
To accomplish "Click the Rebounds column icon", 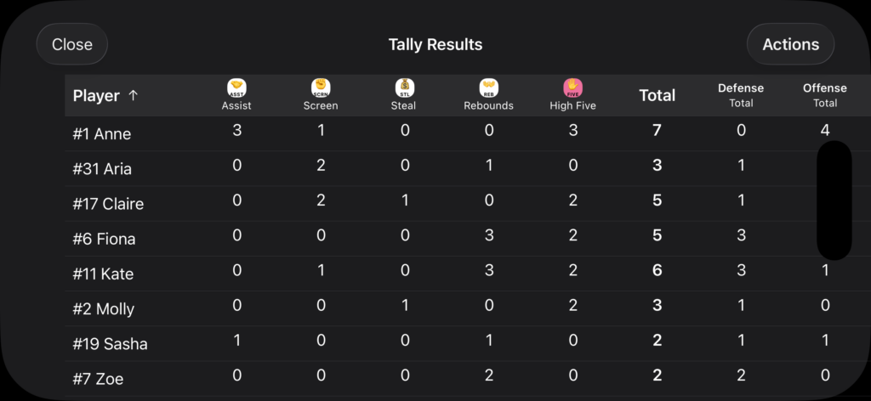I will coord(488,88).
